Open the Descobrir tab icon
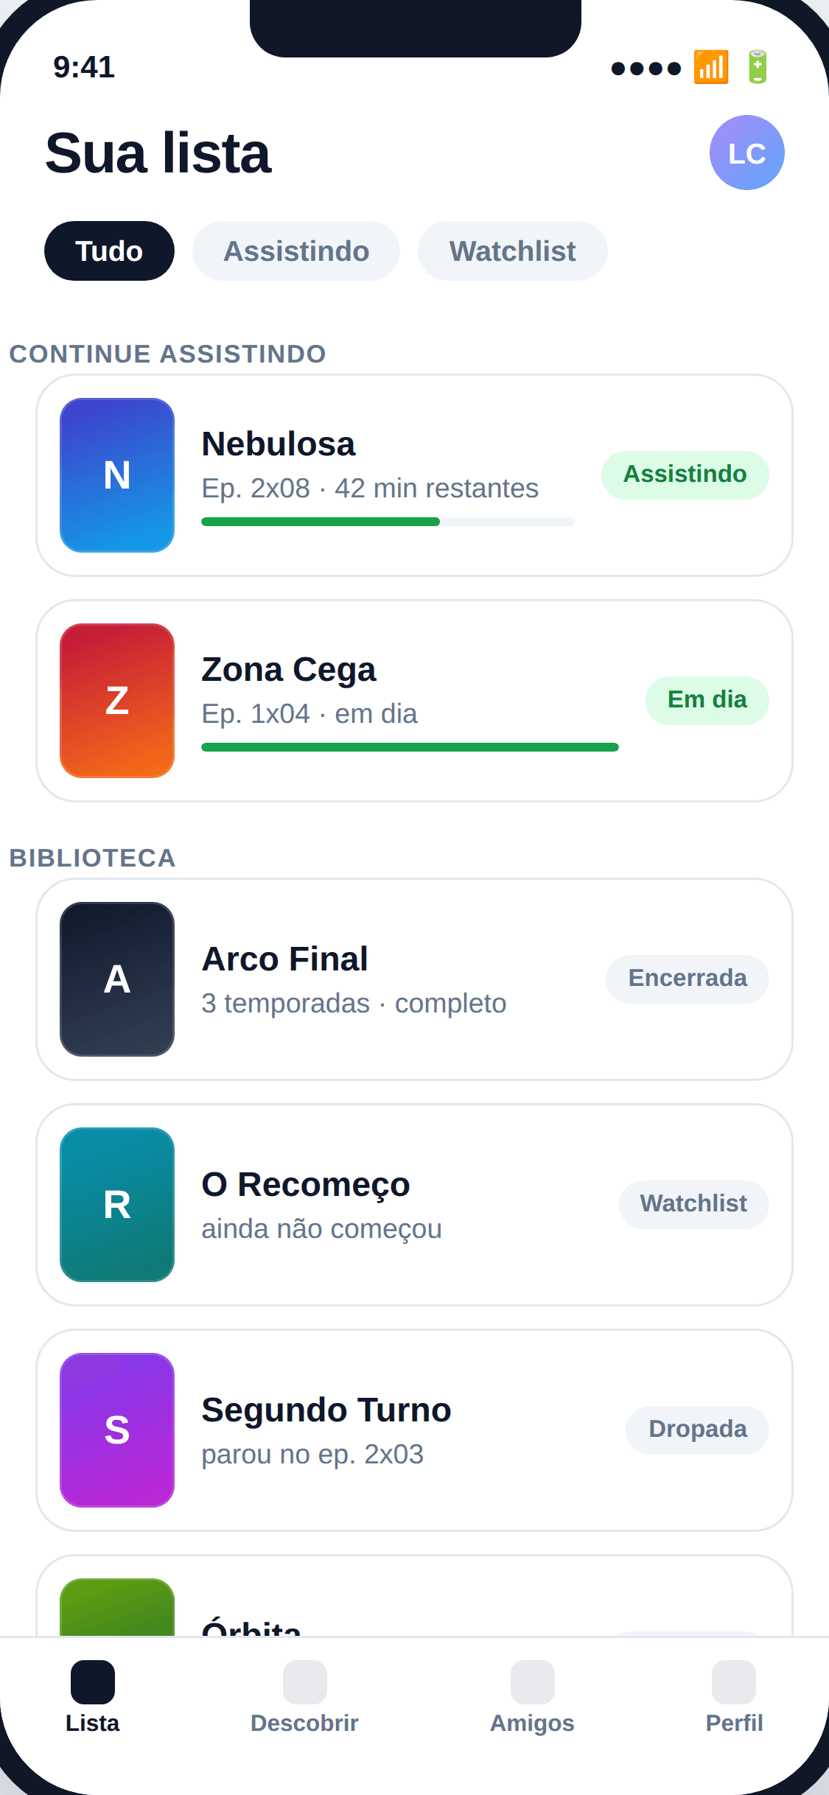This screenshot has width=829, height=1795. point(304,1682)
